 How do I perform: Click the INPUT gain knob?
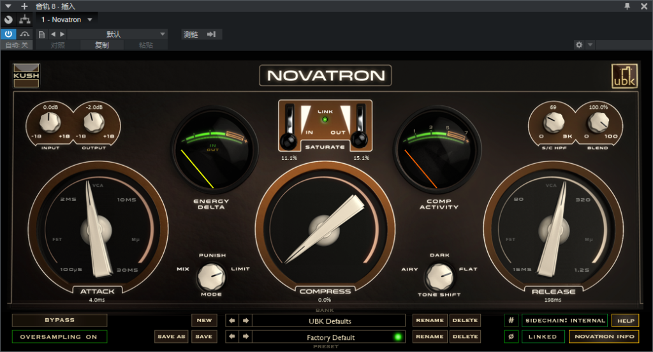(50, 123)
